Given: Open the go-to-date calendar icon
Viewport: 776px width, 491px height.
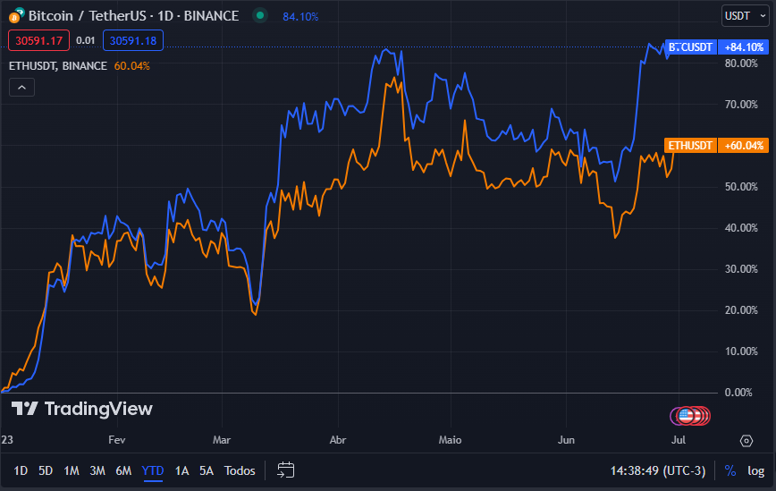Looking at the screenshot, I should [x=285, y=470].
